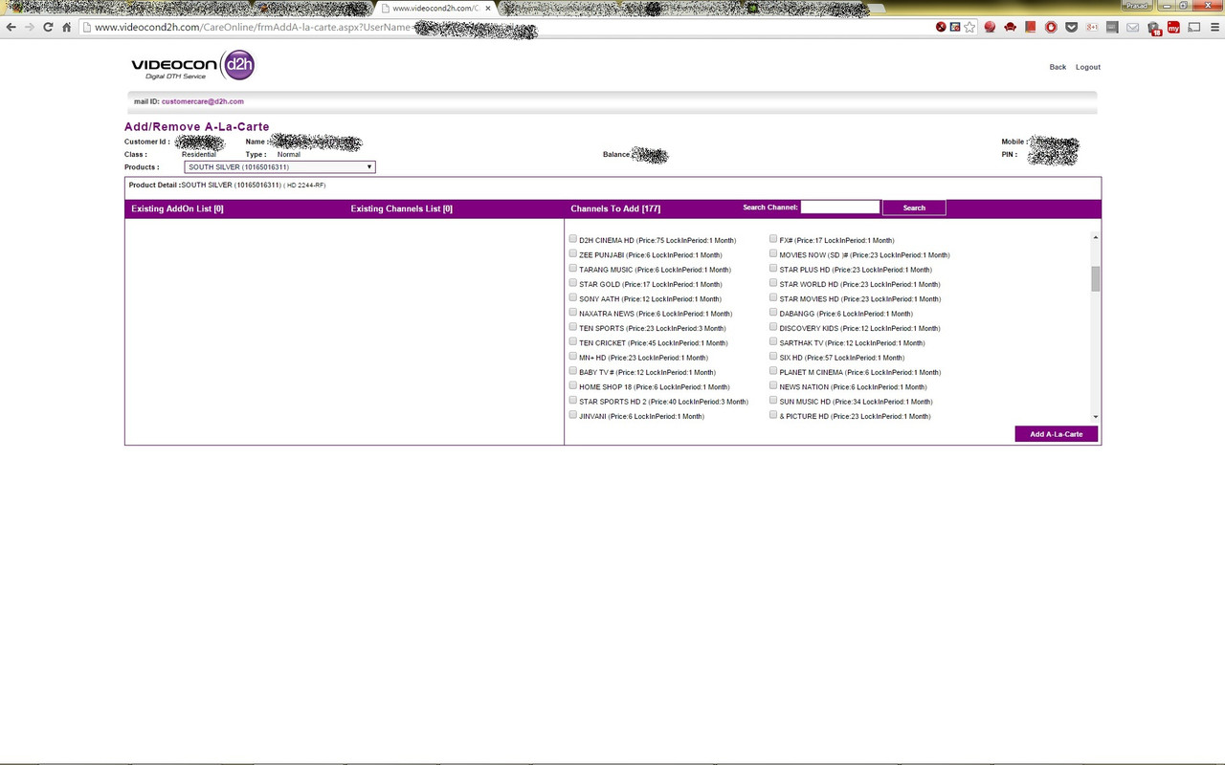
Task: Click the 'Product Detail' text line
Action: [x=227, y=185]
